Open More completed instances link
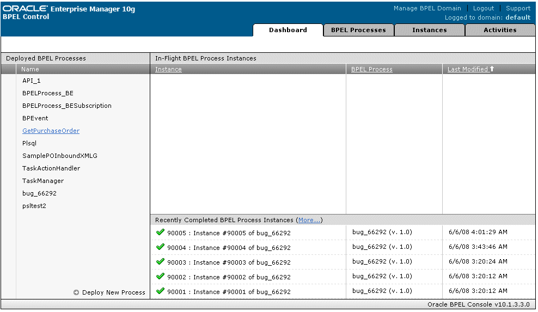Screen dimensions: 538x312 pyautogui.click(x=309, y=220)
